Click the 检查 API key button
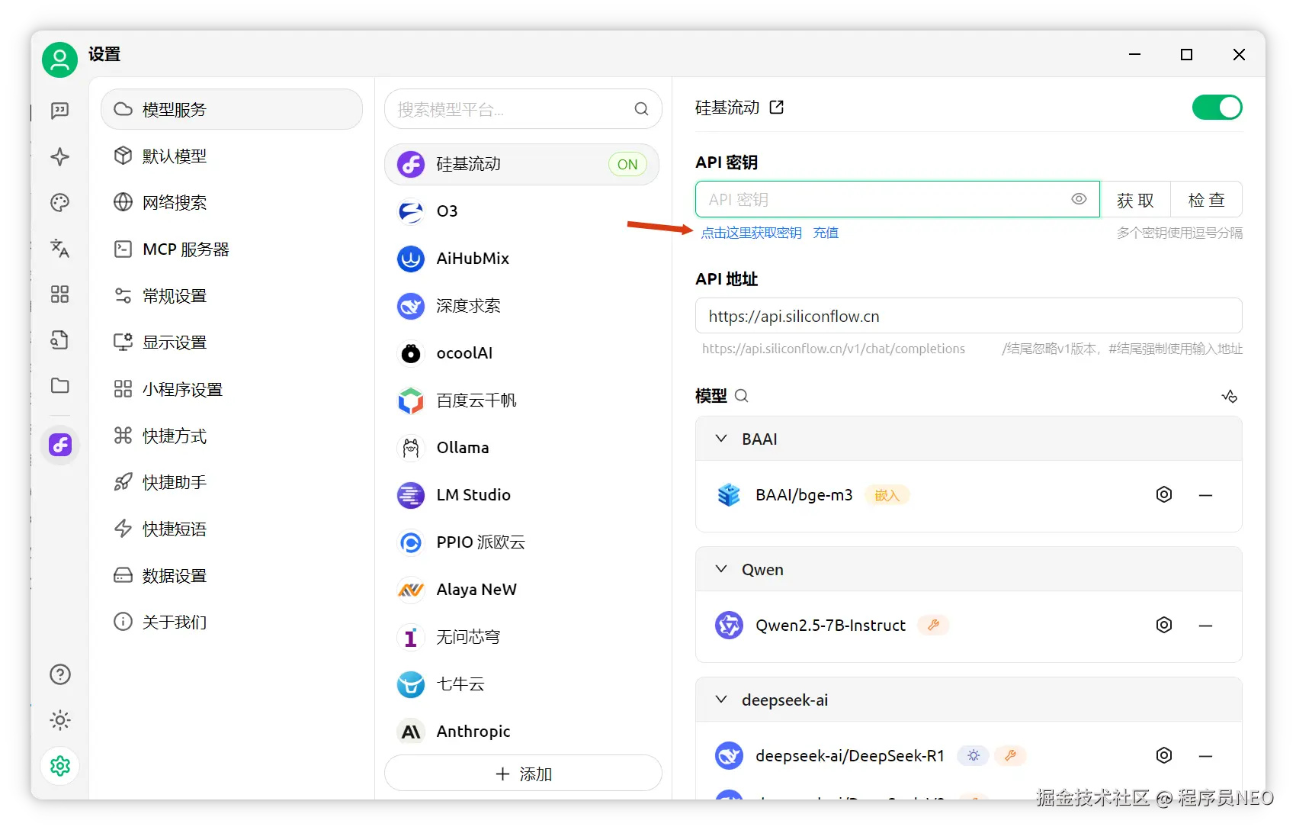Viewport: 1296px width, 830px height. [x=1207, y=199]
